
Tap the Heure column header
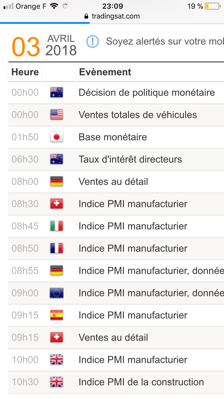click(x=25, y=72)
